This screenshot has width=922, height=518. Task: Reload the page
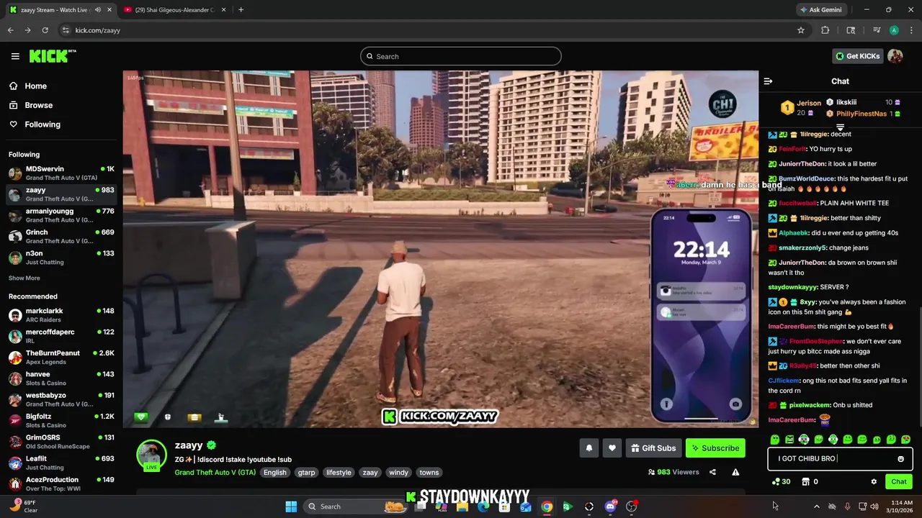(45, 30)
